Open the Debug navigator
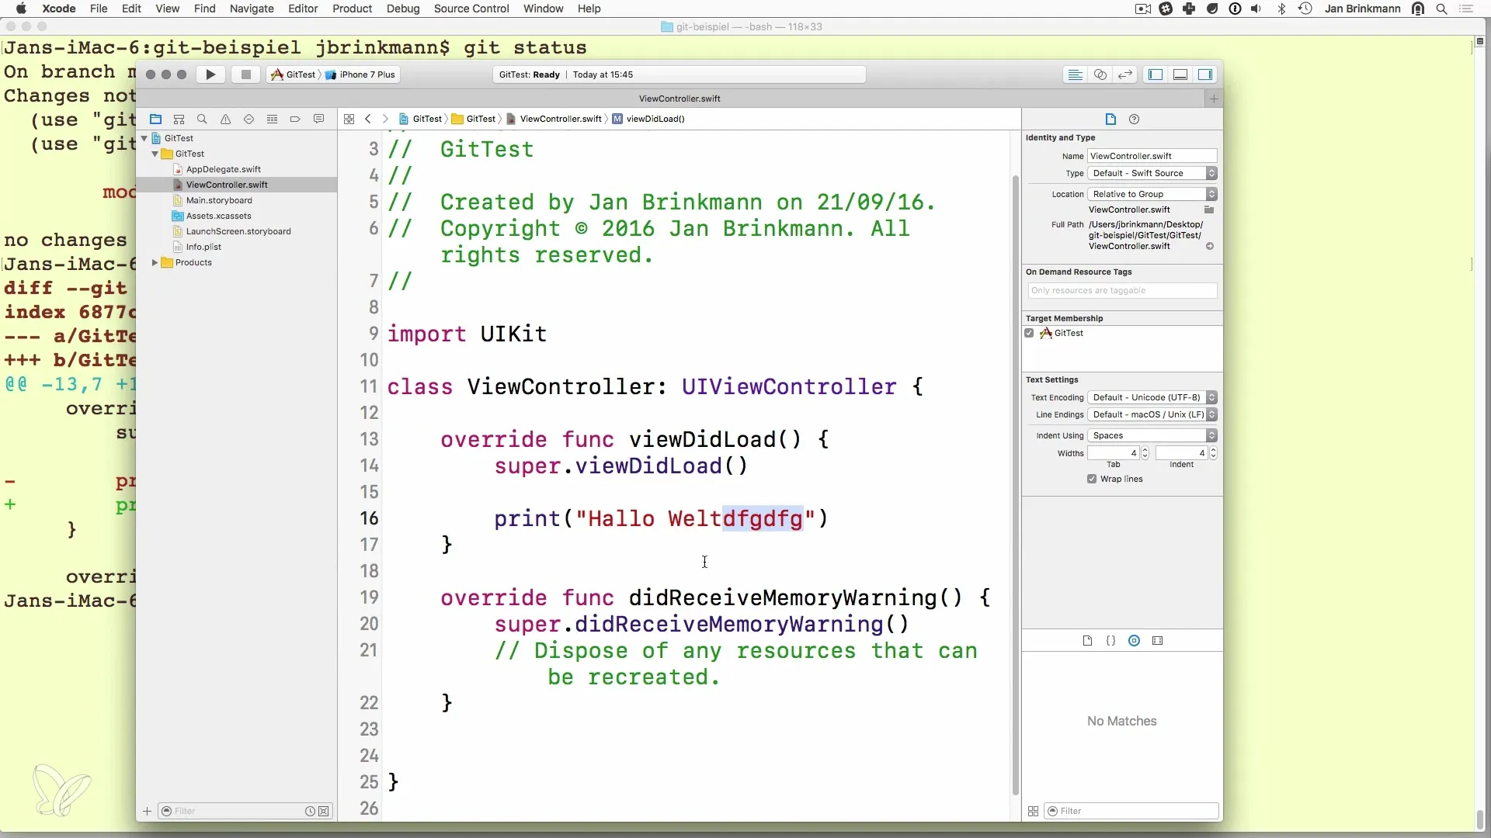The width and height of the screenshot is (1491, 838). pos(272,119)
